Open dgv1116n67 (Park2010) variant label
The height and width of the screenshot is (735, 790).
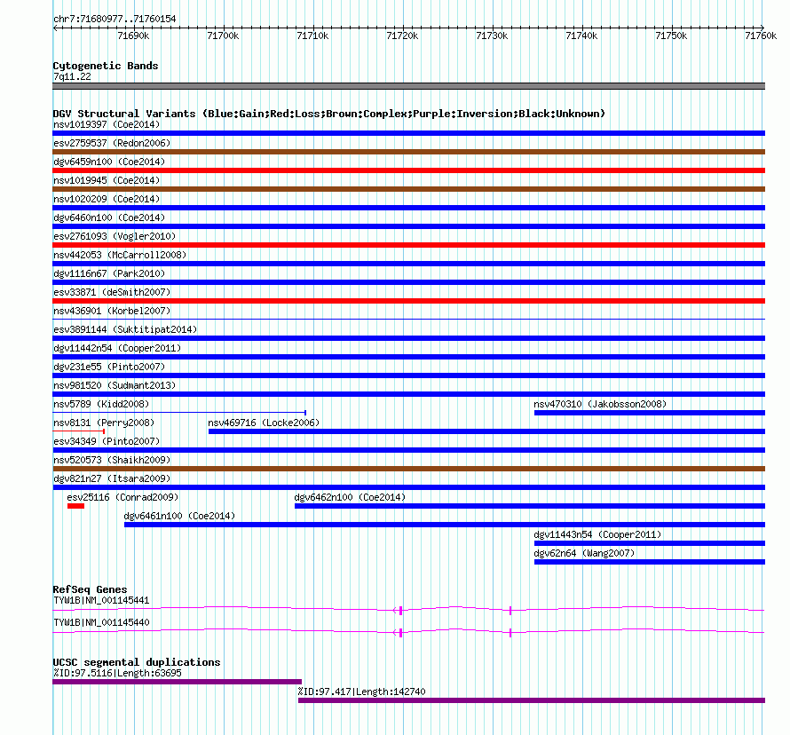[109, 273]
